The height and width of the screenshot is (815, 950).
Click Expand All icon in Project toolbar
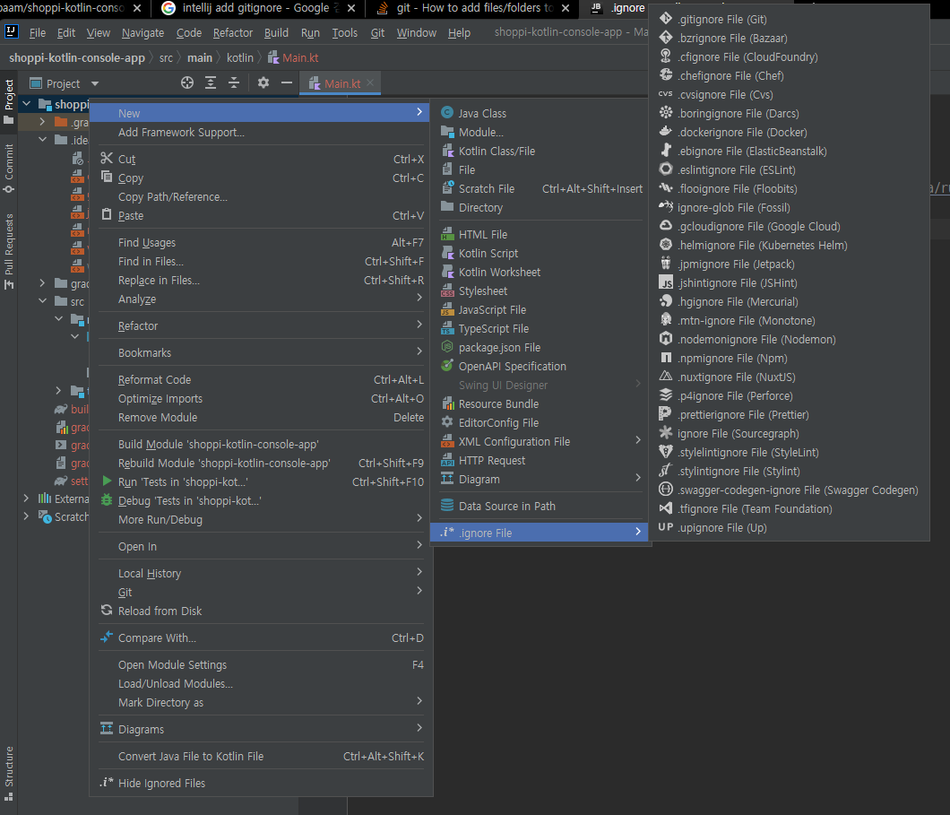pyautogui.click(x=211, y=83)
